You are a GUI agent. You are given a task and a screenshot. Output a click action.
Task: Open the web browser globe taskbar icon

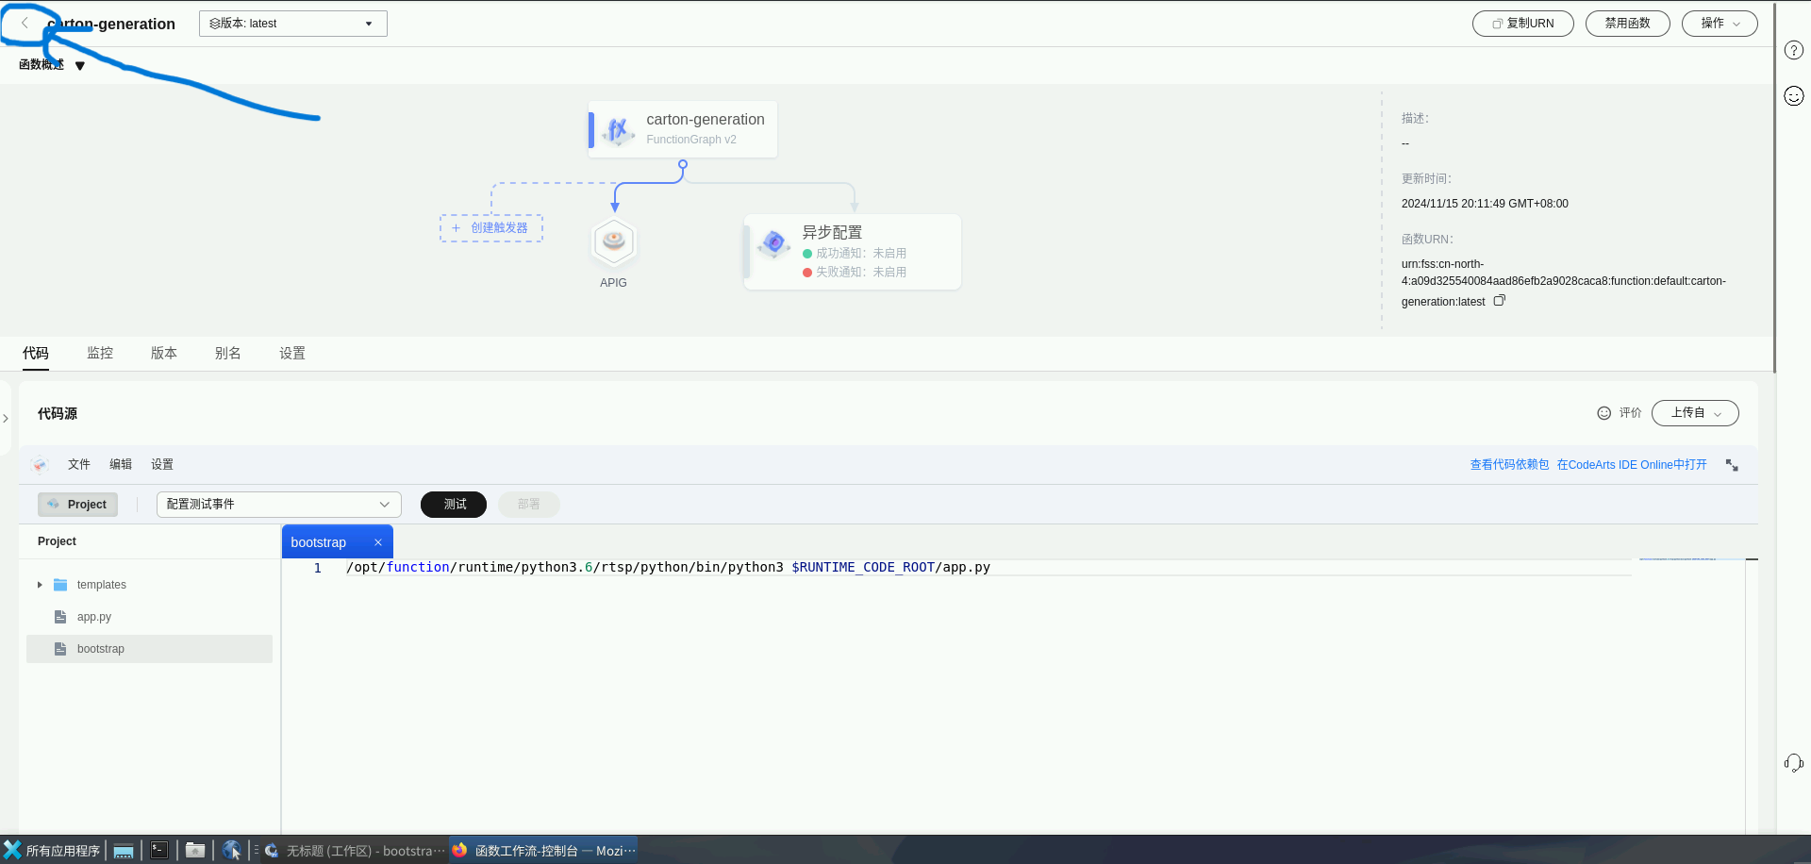pos(231,851)
